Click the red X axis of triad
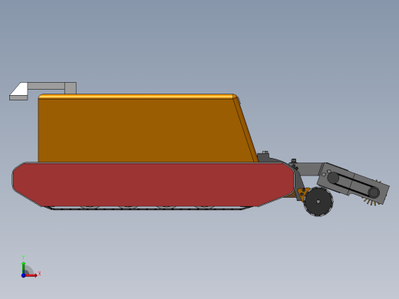Viewport: 399px width, 299px height. pos(31,275)
